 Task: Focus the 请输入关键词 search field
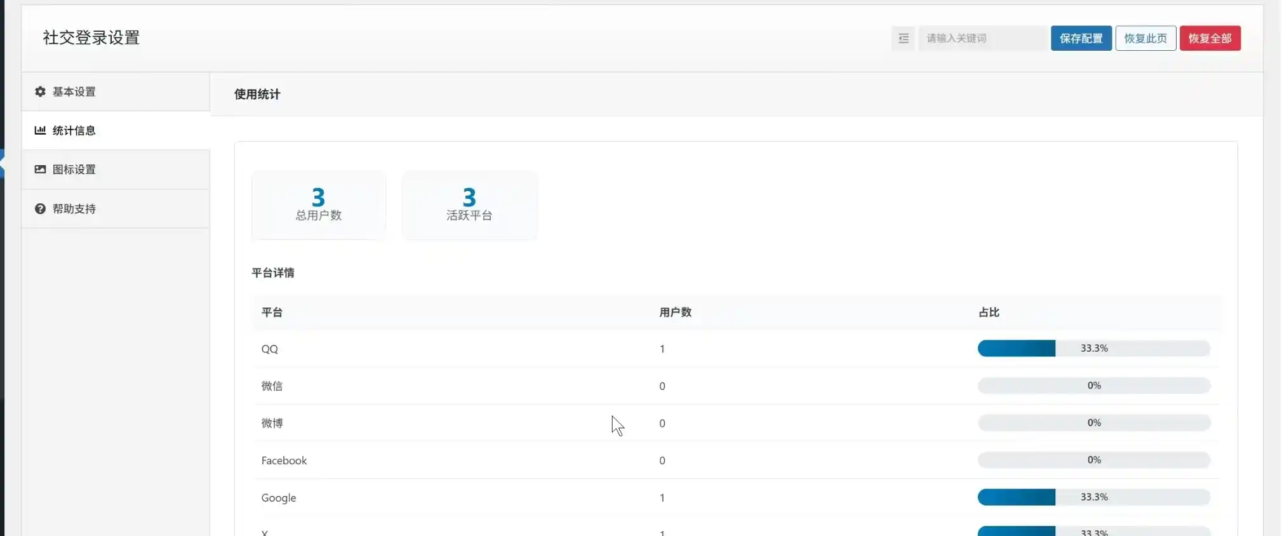click(x=981, y=38)
